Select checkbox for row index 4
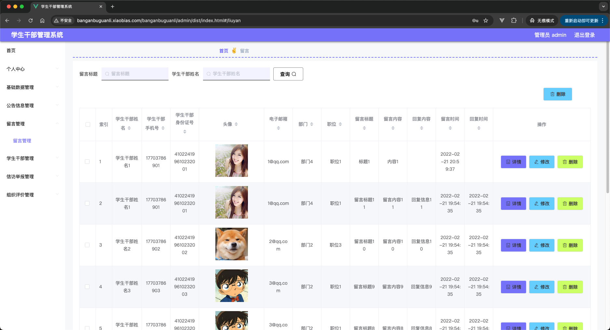The width and height of the screenshot is (610, 330). (87, 287)
